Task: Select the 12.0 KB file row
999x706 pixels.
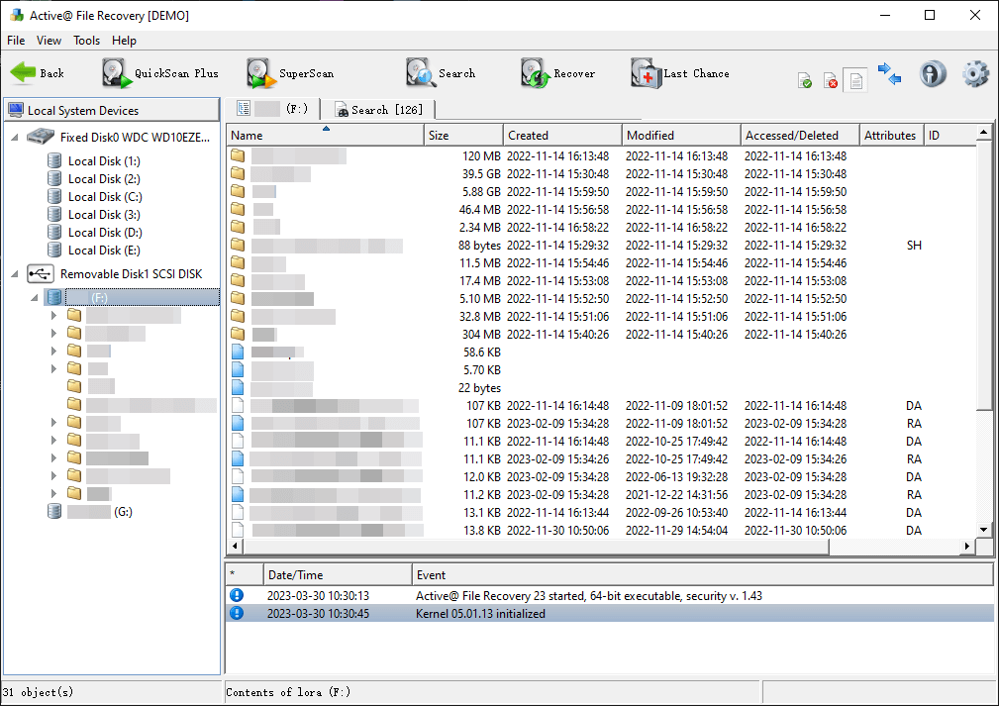Action: coord(601,477)
